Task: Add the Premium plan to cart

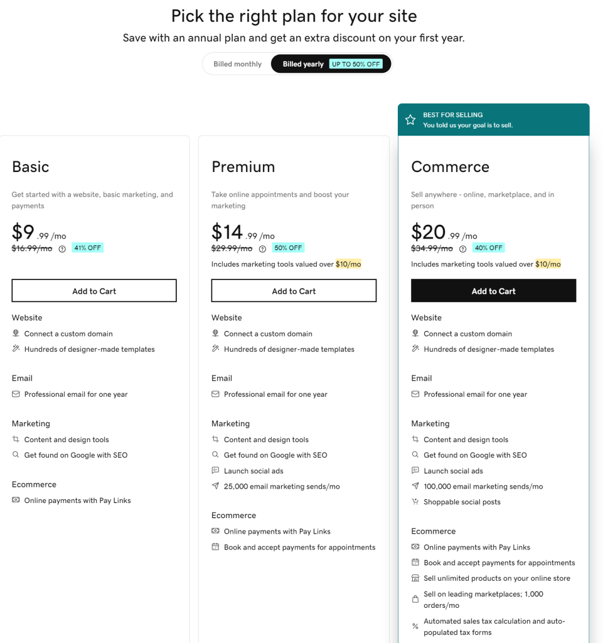Action: [294, 290]
